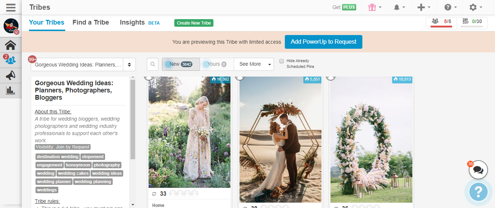Image resolution: width=495 pixels, height=208 pixels.
Task: Open the bar chart analytics icon
Action: click(11, 90)
